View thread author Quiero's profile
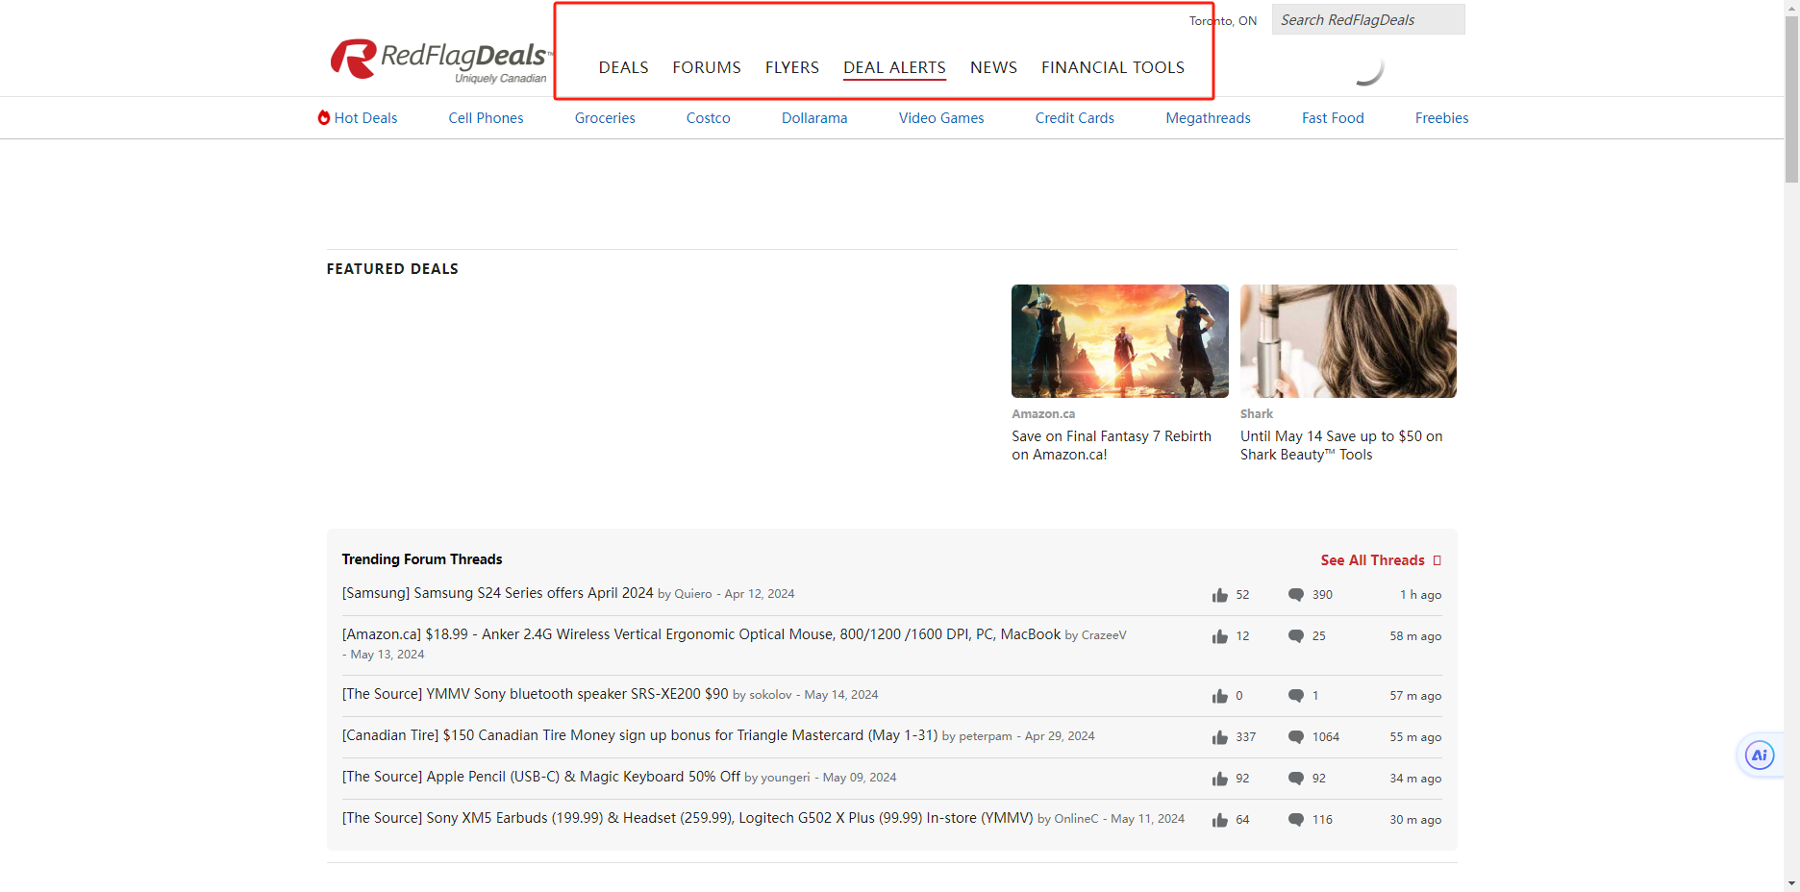This screenshot has height=892, width=1800. [x=693, y=594]
